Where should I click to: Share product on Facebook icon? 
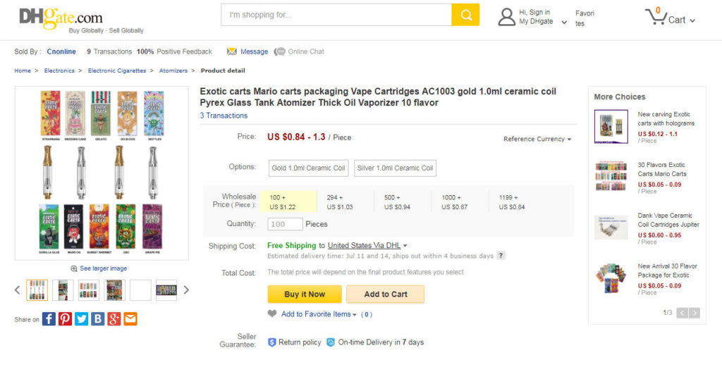click(x=49, y=319)
